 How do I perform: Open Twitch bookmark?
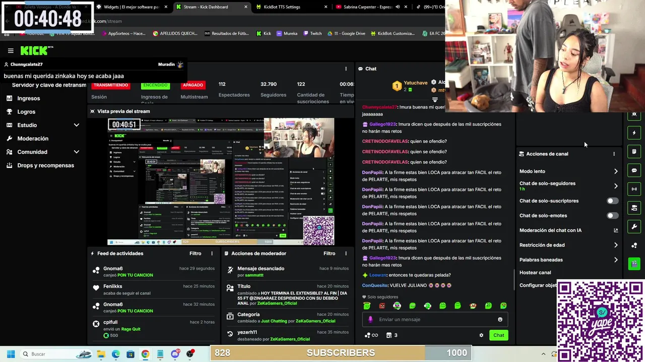point(312,34)
